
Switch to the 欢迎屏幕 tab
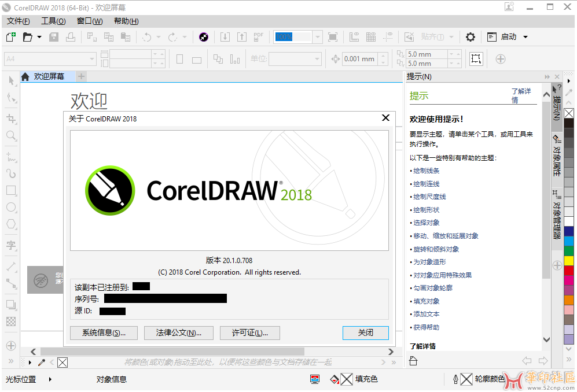click(48, 76)
